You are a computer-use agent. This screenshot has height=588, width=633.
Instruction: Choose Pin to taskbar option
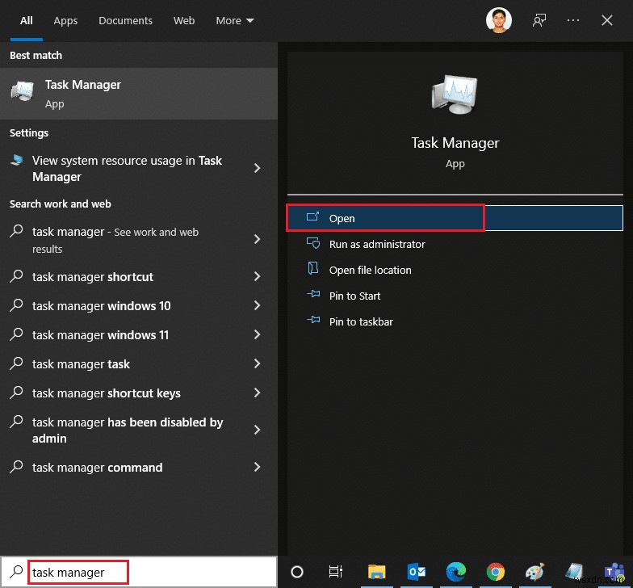[361, 321]
